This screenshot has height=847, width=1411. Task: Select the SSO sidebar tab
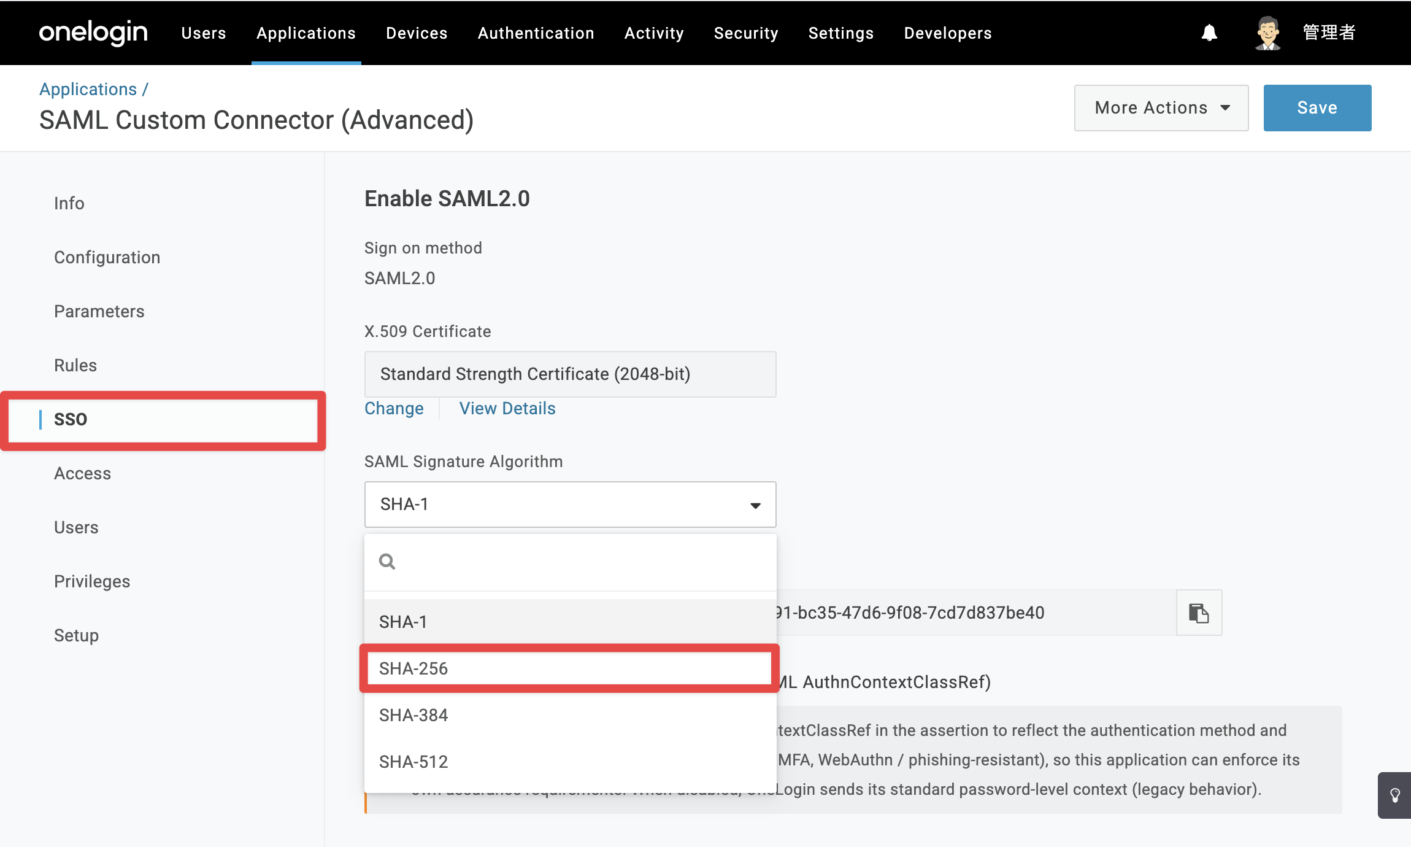pyautogui.click(x=163, y=420)
